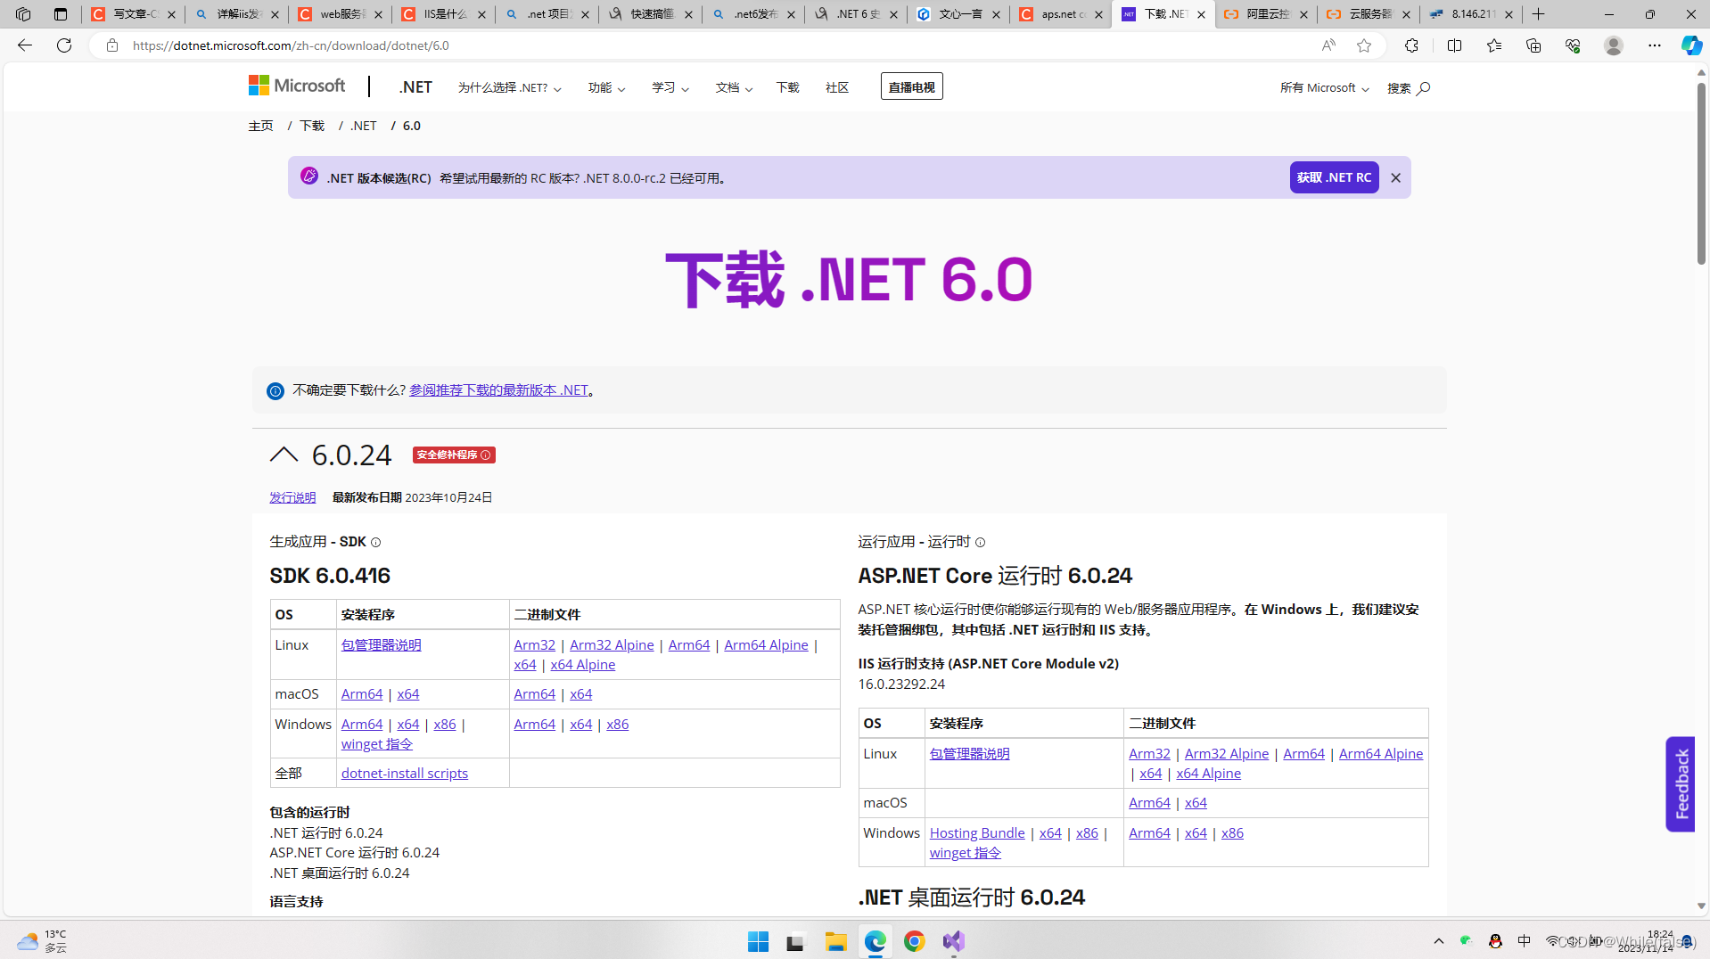The width and height of the screenshot is (1710, 959).
Task: Download the Windows Hosting Bundle installer
Action: [x=976, y=832]
